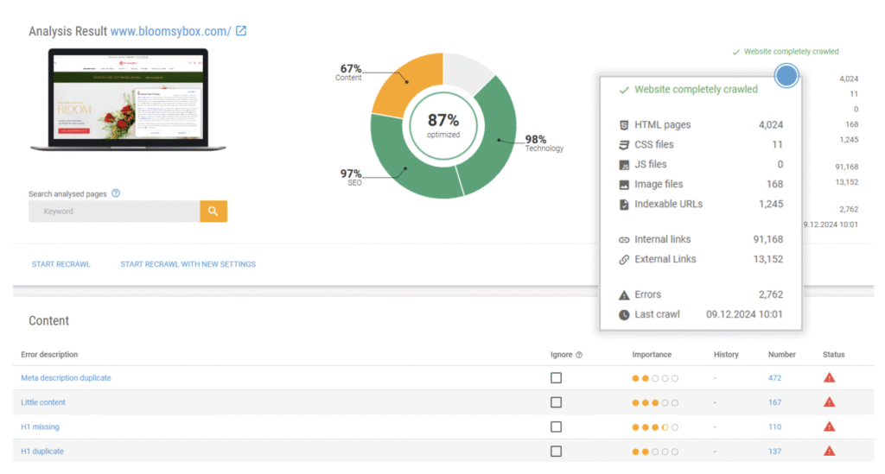Click help icon next to Ignore column
The image size is (885, 474).
coord(579,355)
